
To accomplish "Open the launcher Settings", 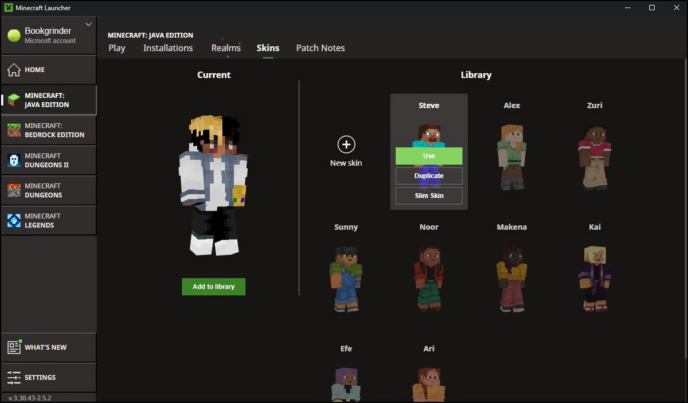I will coord(40,377).
